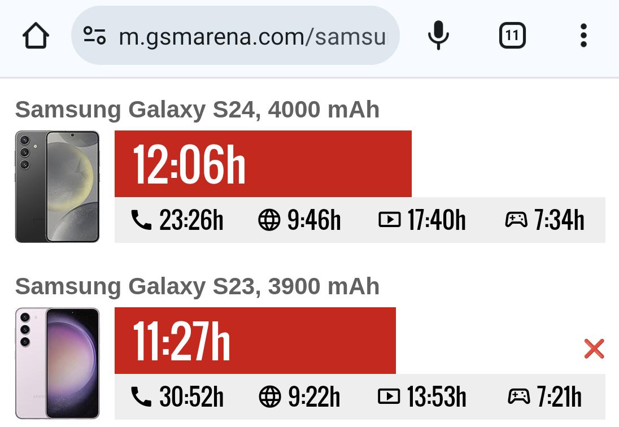Tap the voice search microphone
619x427 pixels.
coord(438,36)
